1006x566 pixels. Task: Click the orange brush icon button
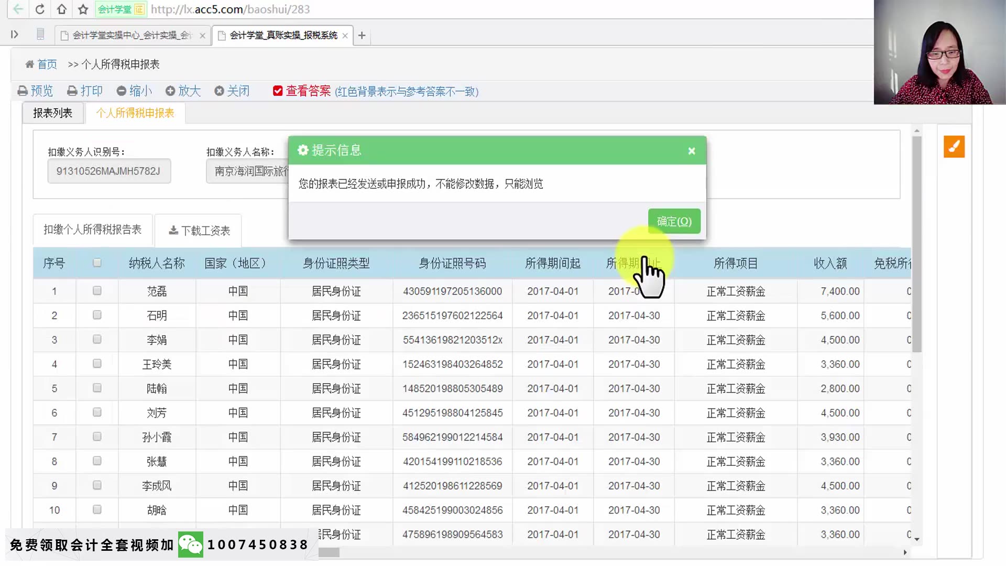954,147
